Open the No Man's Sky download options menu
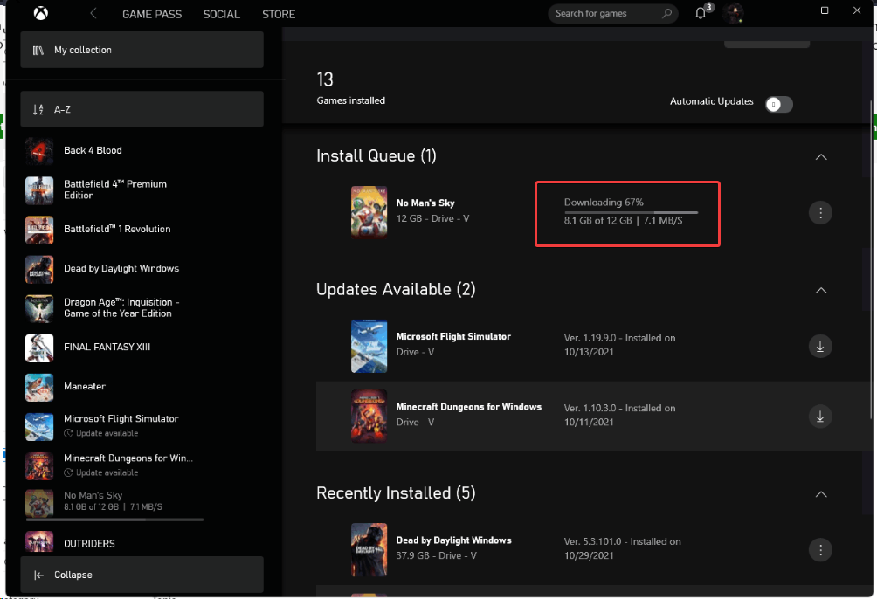Screen dimensions: 877x599 pos(820,212)
